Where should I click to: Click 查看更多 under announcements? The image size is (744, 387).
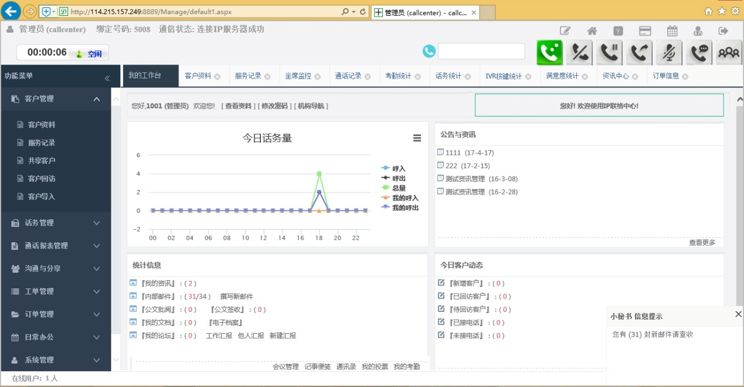pos(702,243)
